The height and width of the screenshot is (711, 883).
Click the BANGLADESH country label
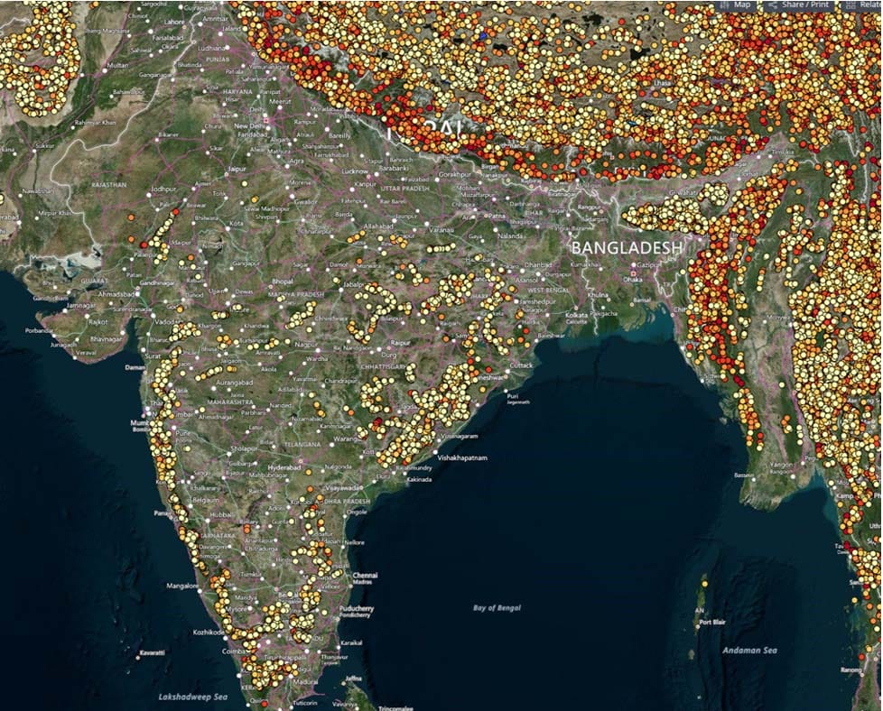[x=627, y=246]
